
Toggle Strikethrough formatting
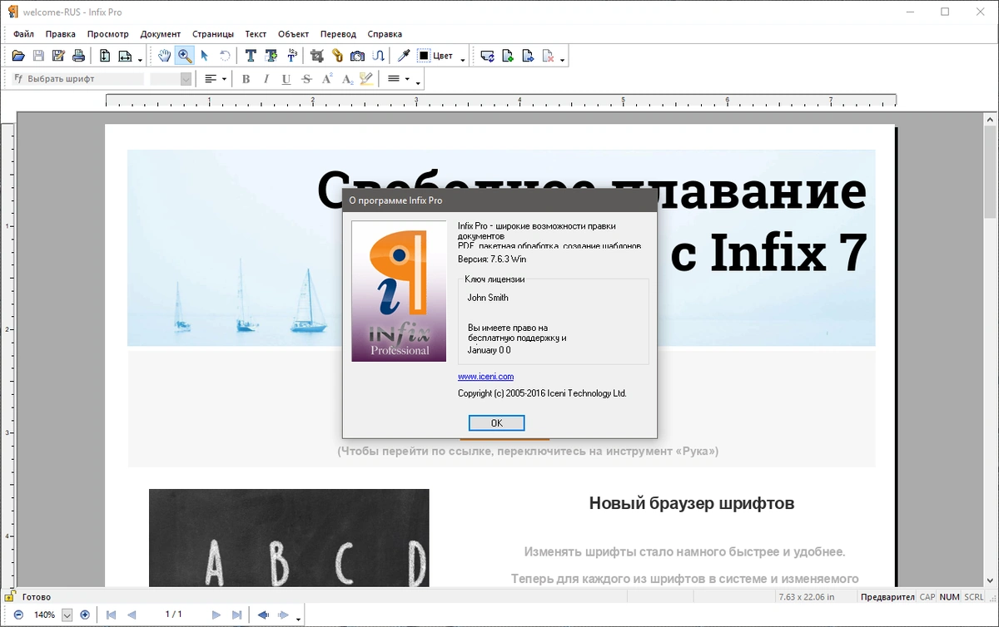click(306, 79)
